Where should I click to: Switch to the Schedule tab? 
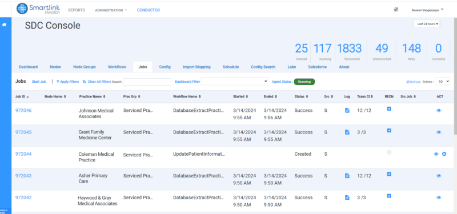(231, 67)
